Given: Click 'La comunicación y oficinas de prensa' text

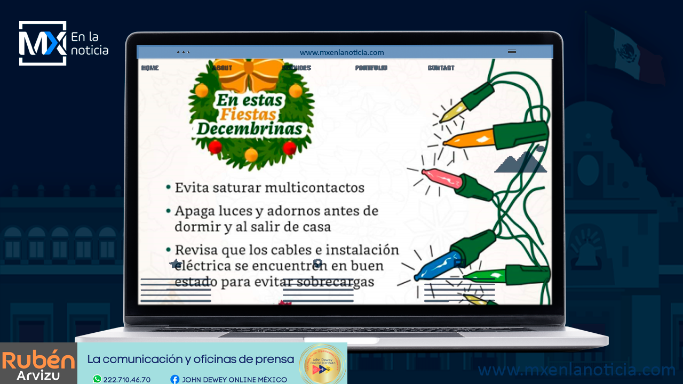Looking at the screenshot, I should click(x=190, y=359).
